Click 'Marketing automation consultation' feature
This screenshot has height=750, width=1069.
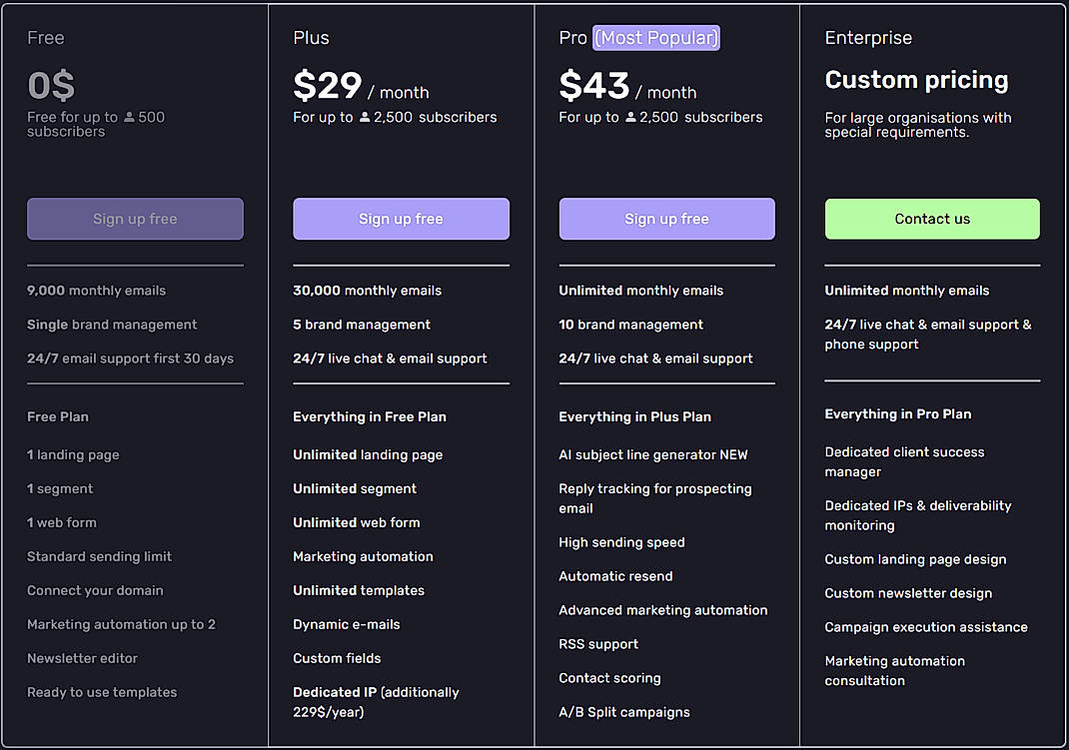coord(894,671)
